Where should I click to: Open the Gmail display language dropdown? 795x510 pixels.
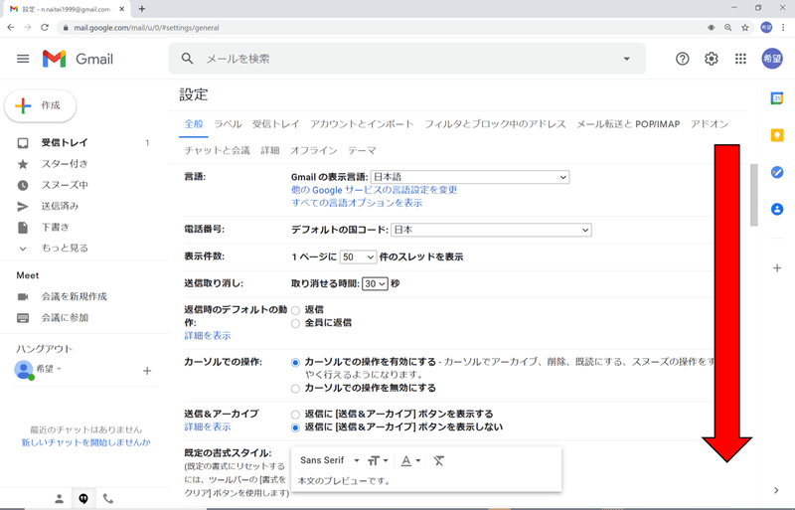pos(470,177)
